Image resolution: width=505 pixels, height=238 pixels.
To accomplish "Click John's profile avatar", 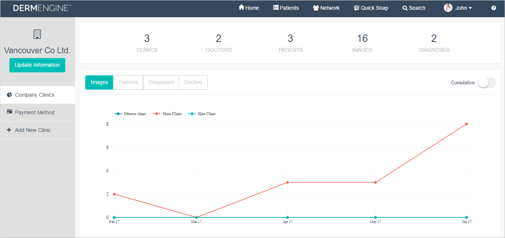I will click(448, 8).
